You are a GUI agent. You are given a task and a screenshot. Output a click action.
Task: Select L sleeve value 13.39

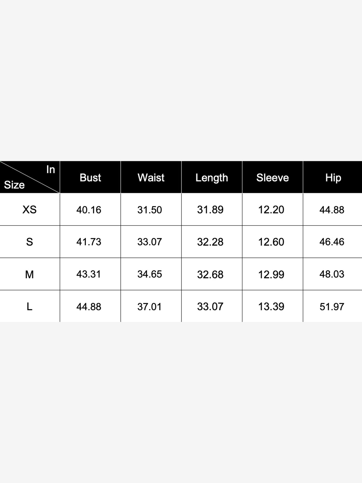point(271,307)
